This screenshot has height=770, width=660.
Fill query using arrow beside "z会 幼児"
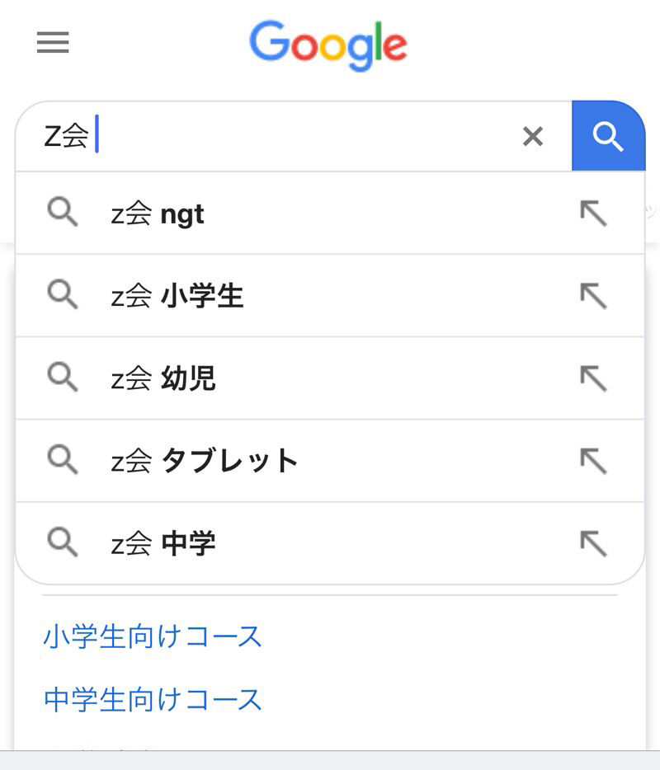pyautogui.click(x=594, y=378)
